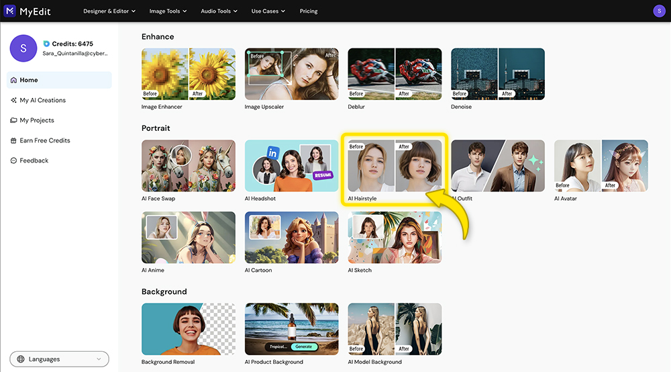Click the Earn Free Credits gift icon
The height and width of the screenshot is (372, 671).
(13, 140)
